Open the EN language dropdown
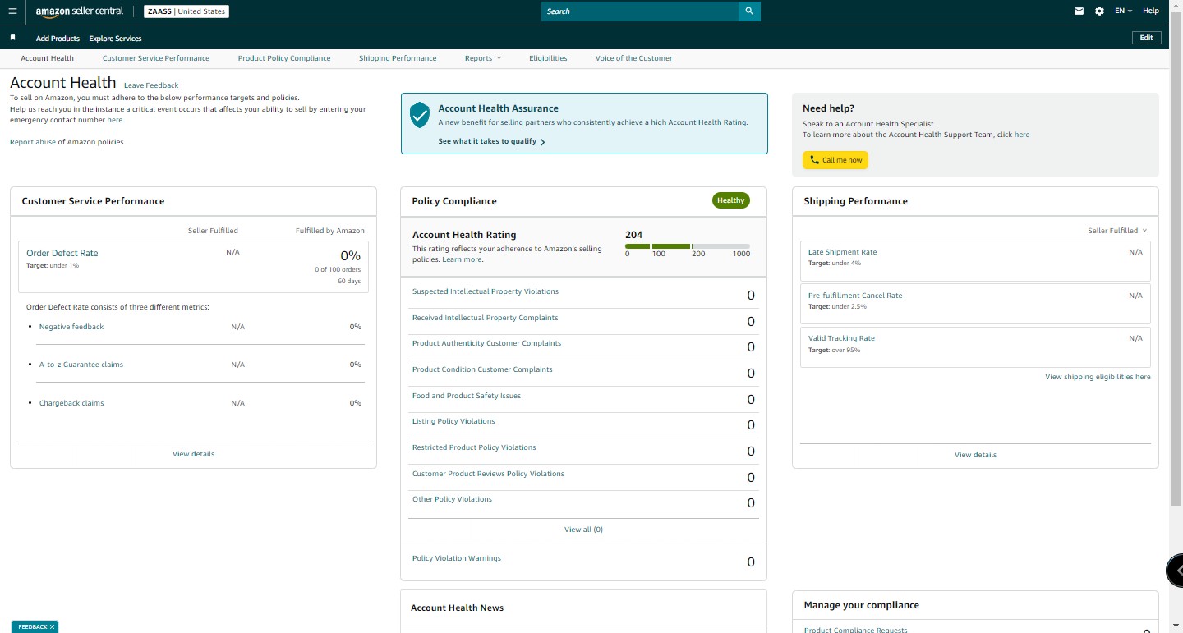 (x=1123, y=11)
